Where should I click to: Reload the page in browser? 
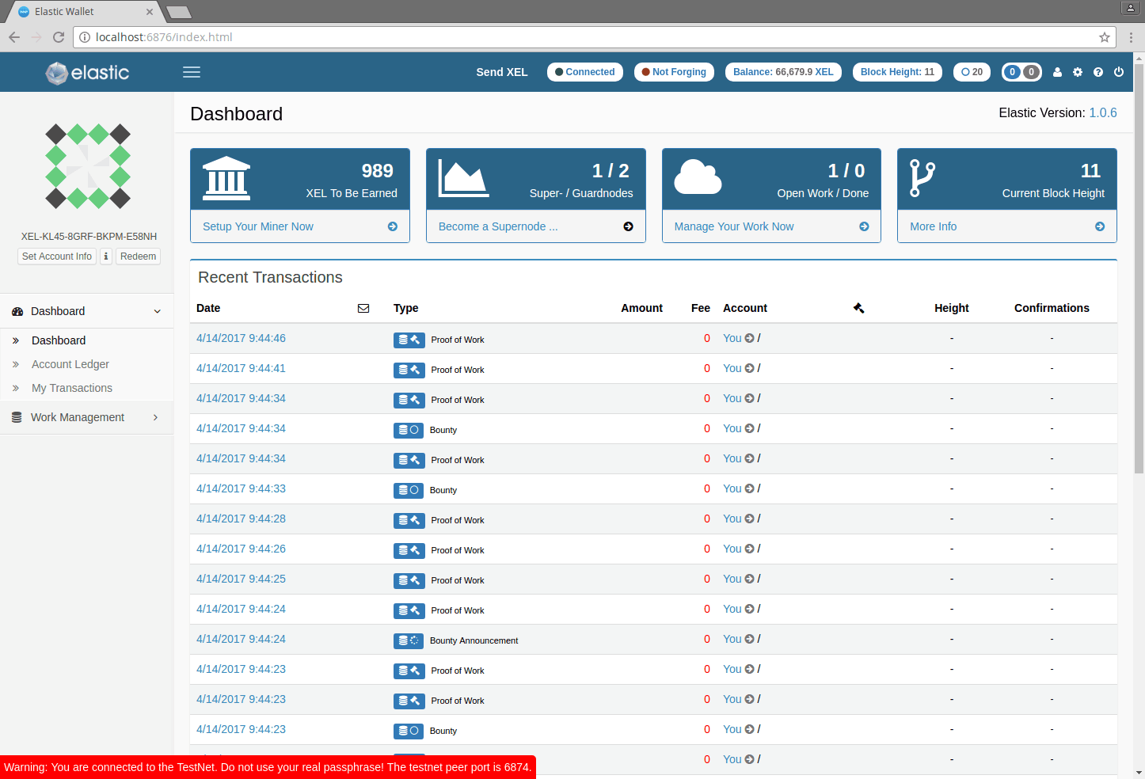click(x=59, y=37)
